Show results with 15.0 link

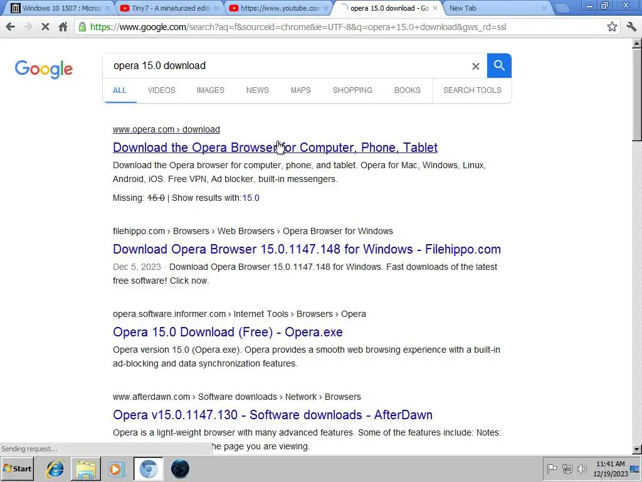click(251, 198)
